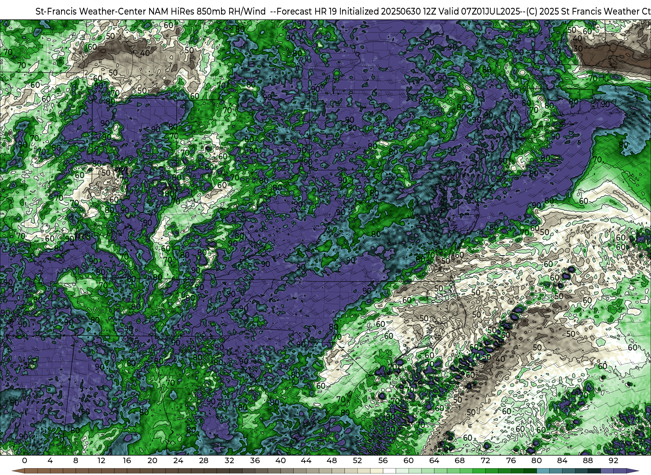Click the 44 tick label on the color scale
The image size is (651, 475).
point(306,460)
